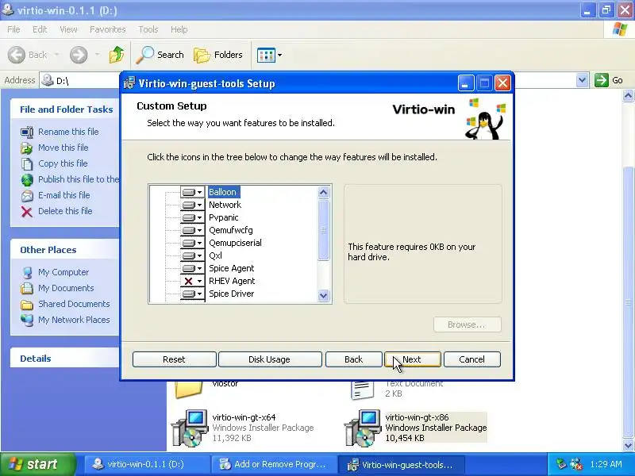This screenshot has width=635, height=476.
Task: Click the Explorer window scroll down arrow
Action: [628, 445]
